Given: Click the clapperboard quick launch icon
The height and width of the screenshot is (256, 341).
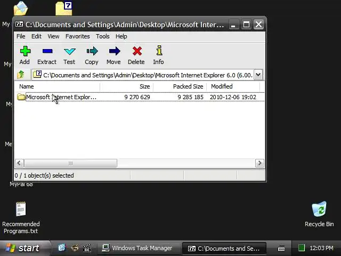Looking at the screenshot, I should [87, 248].
